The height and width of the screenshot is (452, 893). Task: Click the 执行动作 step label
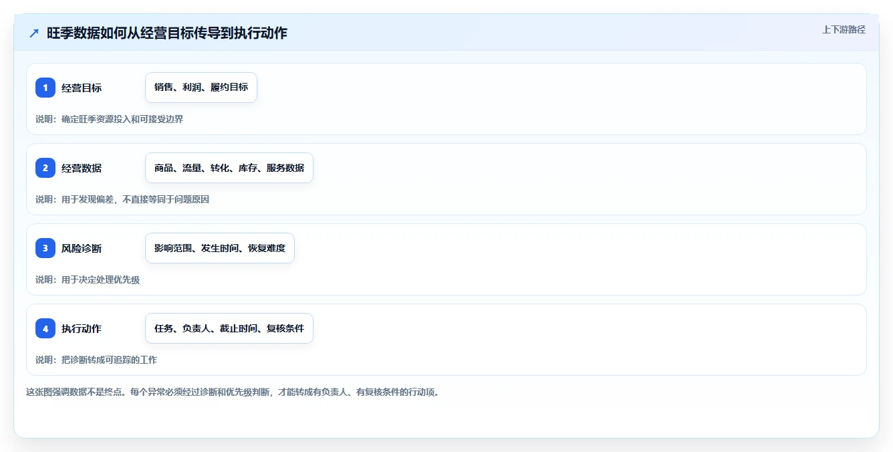pyautogui.click(x=82, y=328)
